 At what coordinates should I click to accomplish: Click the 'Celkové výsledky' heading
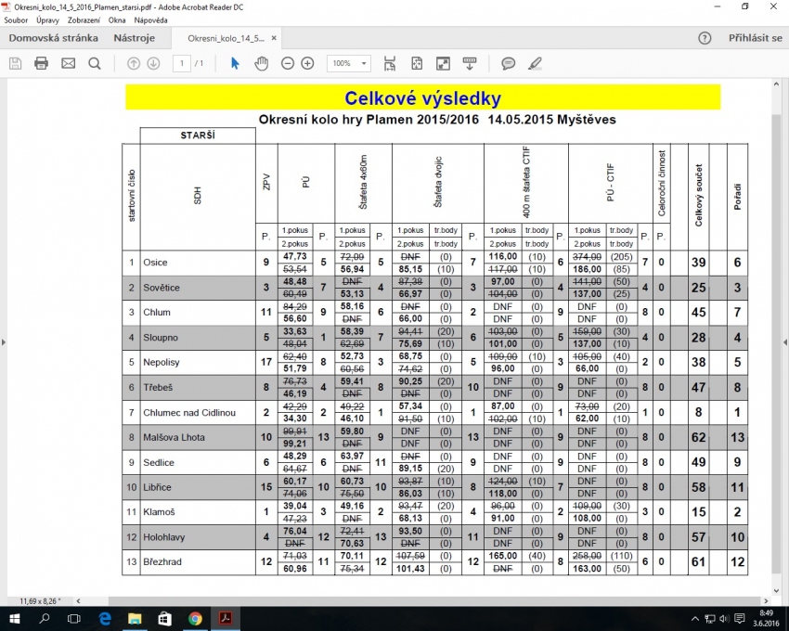(422, 98)
